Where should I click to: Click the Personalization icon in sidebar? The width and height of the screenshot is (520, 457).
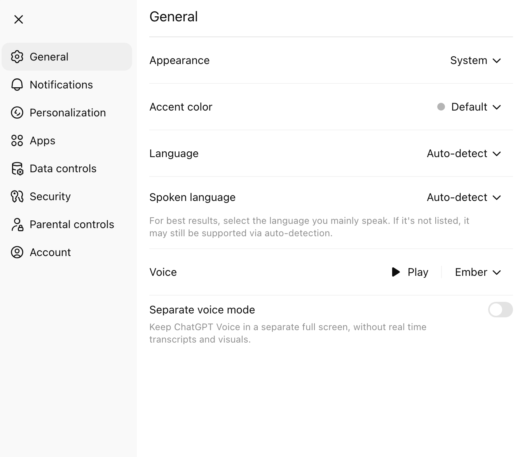17,113
